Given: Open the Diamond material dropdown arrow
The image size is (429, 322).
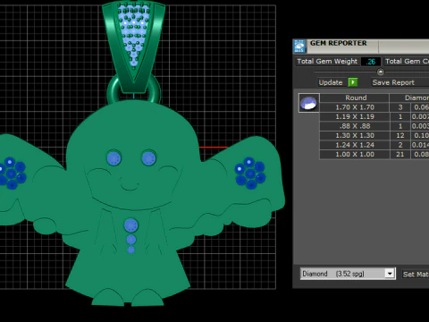Looking at the screenshot, I should click(390, 274).
